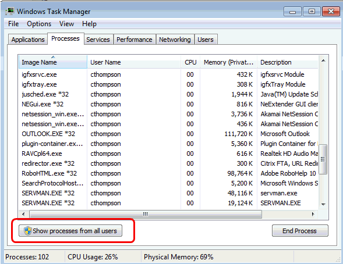Viewport: 343px width, 264px height.
Task: Click the horizontal scrollbar right arrow
Action: [x=313, y=214]
